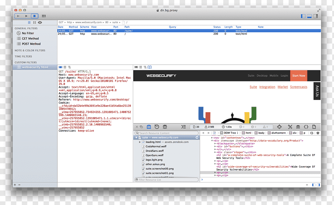Open the node code brackets icon

pos(306,127)
